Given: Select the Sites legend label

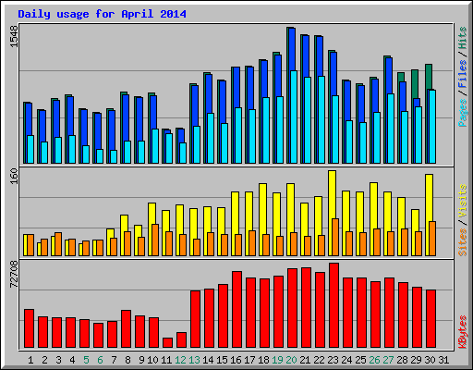Looking at the screenshot, I should click(463, 242).
